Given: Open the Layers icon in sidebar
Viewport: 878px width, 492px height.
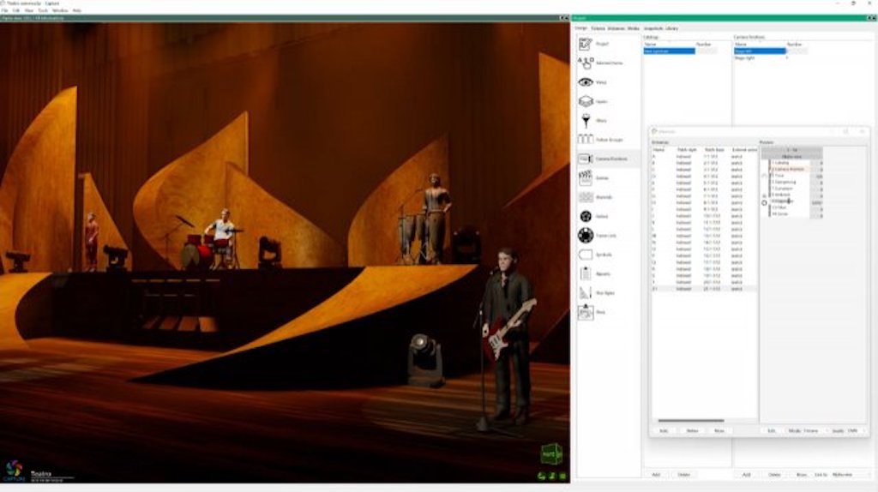Looking at the screenshot, I should pyautogui.click(x=586, y=101).
